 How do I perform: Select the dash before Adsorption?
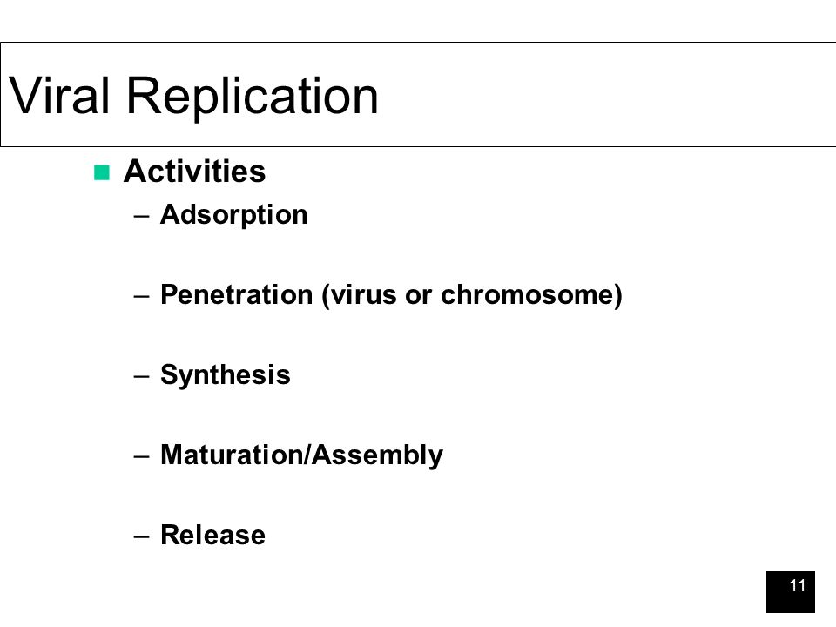[x=141, y=217]
